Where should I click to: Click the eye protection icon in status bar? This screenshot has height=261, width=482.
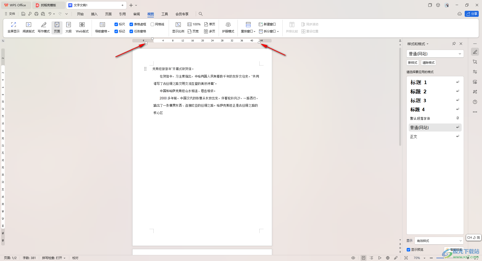pyautogui.click(x=353, y=258)
